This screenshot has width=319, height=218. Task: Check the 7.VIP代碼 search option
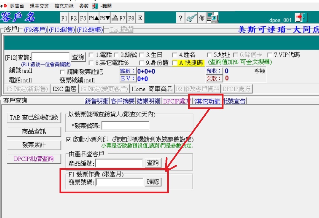tap(270, 55)
